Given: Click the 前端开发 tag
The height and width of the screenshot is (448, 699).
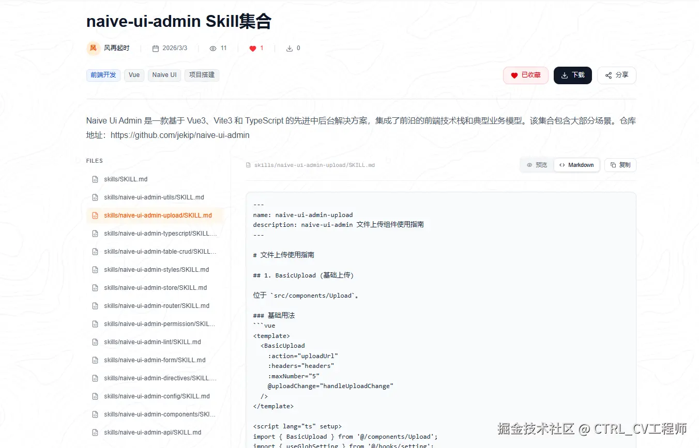Looking at the screenshot, I should pyautogui.click(x=103, y=75).
